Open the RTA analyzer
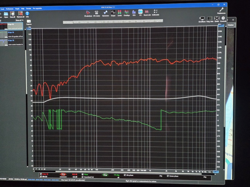 [x=134, y=13]
